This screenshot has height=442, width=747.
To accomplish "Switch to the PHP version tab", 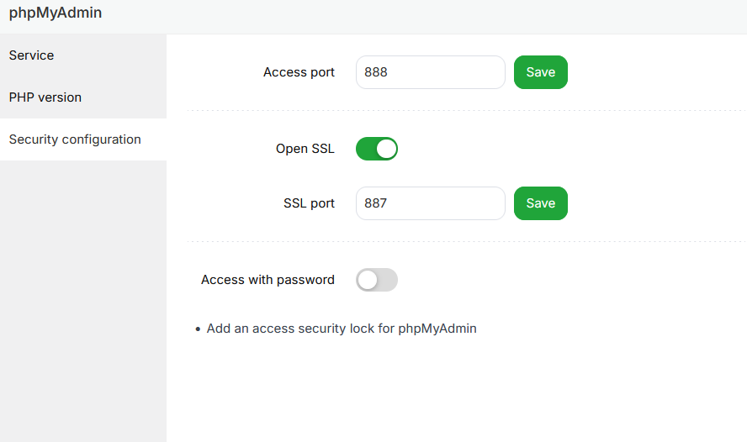I will tap(45, 97).
